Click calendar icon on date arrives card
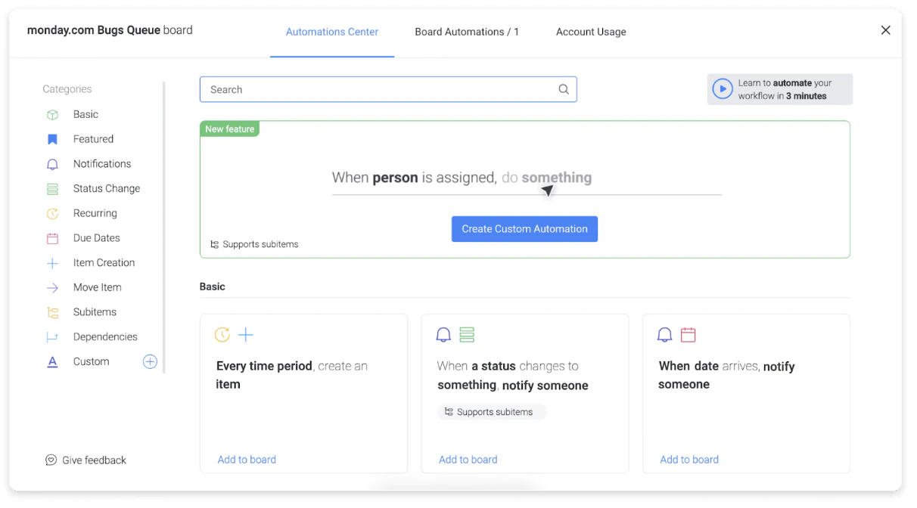This screenshot has height=508, width=917. [688, 335]
